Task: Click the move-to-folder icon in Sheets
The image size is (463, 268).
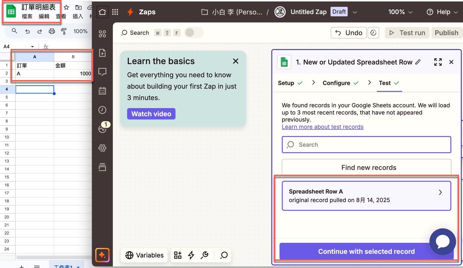Action: coord(78,7)
